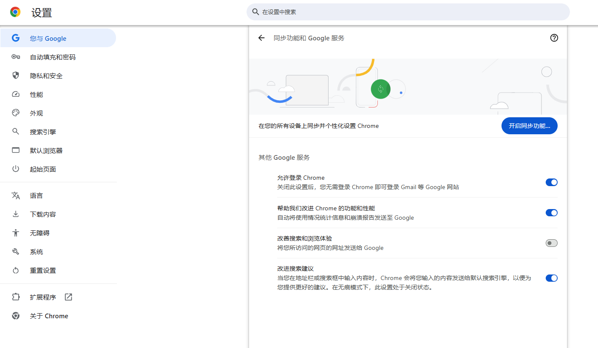Enable the 改善搜索和浏览体验 toggle
Image resolution: width=598 pixels, height=348 pixels.
551,243
